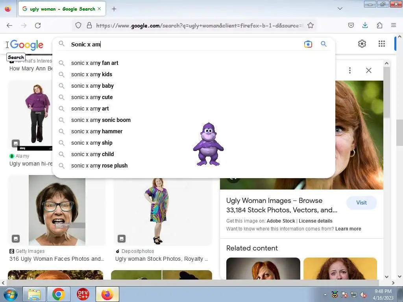This screenshot has width=403, height=302.
Task: Click the blue magnifier search button
Action: click(x=324, y=44)
